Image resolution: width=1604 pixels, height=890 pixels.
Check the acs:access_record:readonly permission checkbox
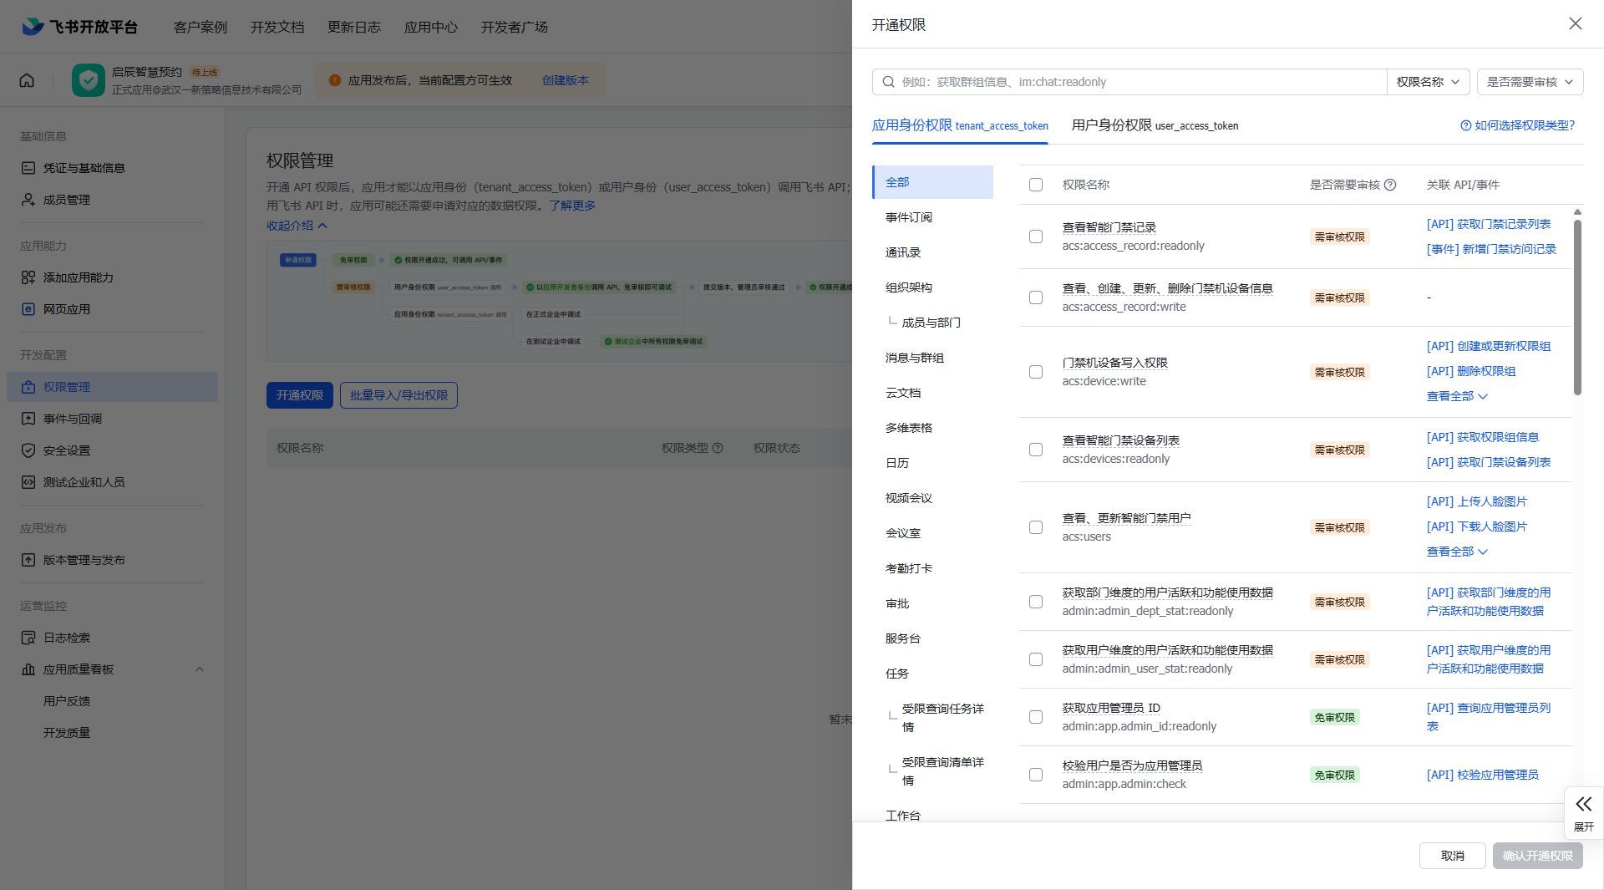pyautogui.click(x=1036, y=236)
